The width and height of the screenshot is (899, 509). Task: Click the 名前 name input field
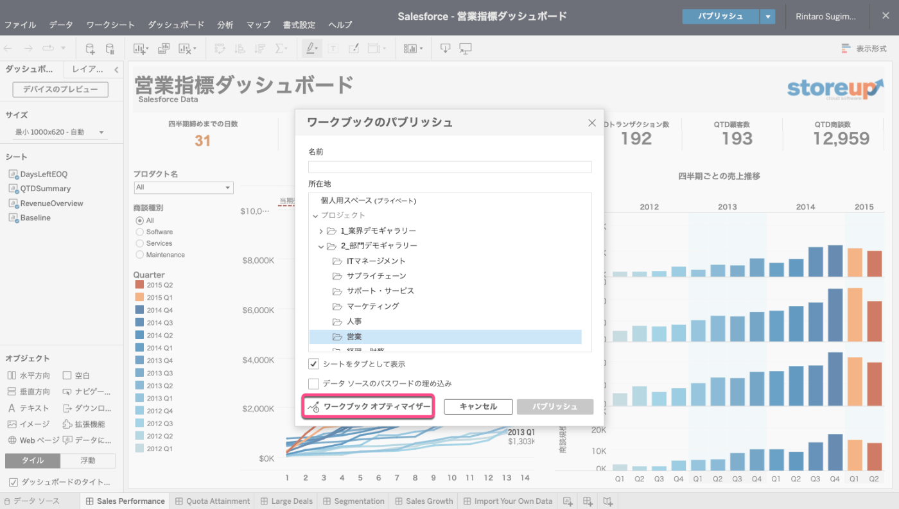point(449,167)
